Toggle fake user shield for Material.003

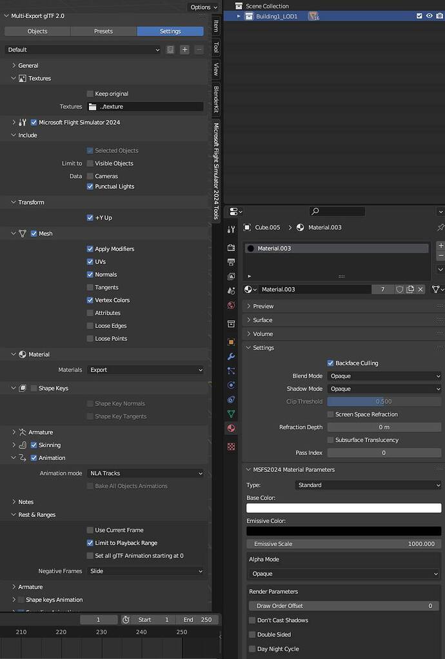tap(399, 289)
